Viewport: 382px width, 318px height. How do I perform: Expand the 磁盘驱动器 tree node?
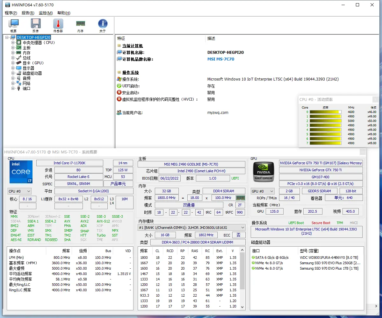(x=13, y=73)
